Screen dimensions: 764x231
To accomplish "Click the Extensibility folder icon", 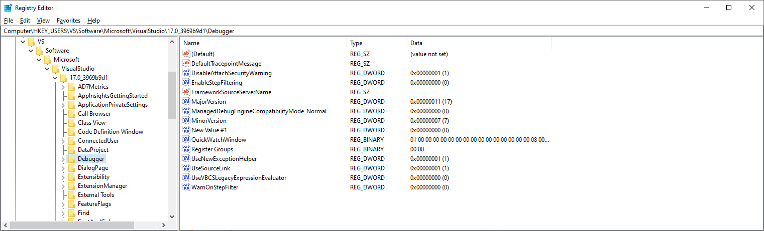I will point(71,177).
